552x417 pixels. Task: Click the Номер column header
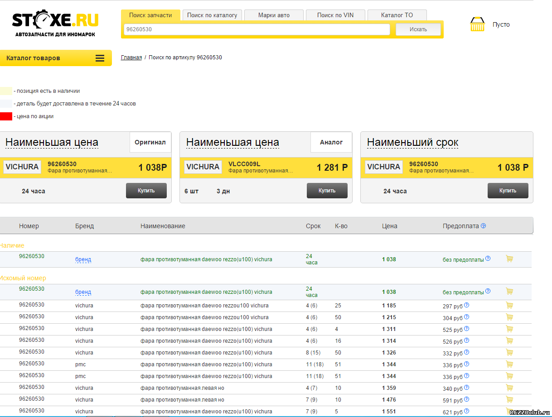[29, 226]
